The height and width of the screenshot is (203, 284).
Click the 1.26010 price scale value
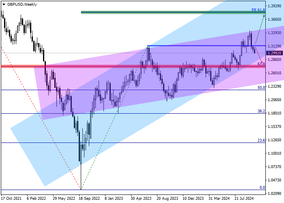tap(275, 73)
